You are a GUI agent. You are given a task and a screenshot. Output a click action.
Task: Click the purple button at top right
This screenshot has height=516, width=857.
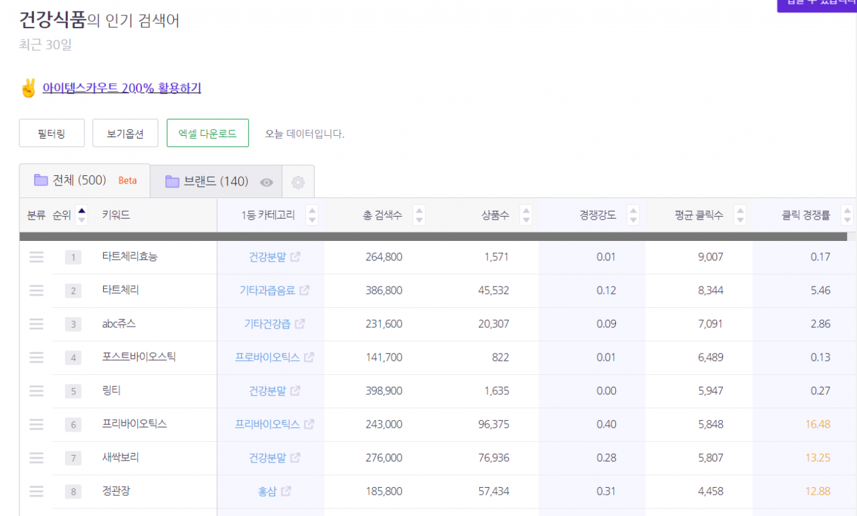(817, 5)
